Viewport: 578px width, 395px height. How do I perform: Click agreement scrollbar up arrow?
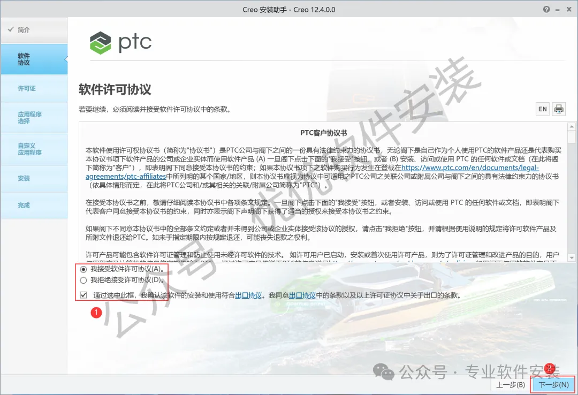pyautogui.click(x=572, y=126)
